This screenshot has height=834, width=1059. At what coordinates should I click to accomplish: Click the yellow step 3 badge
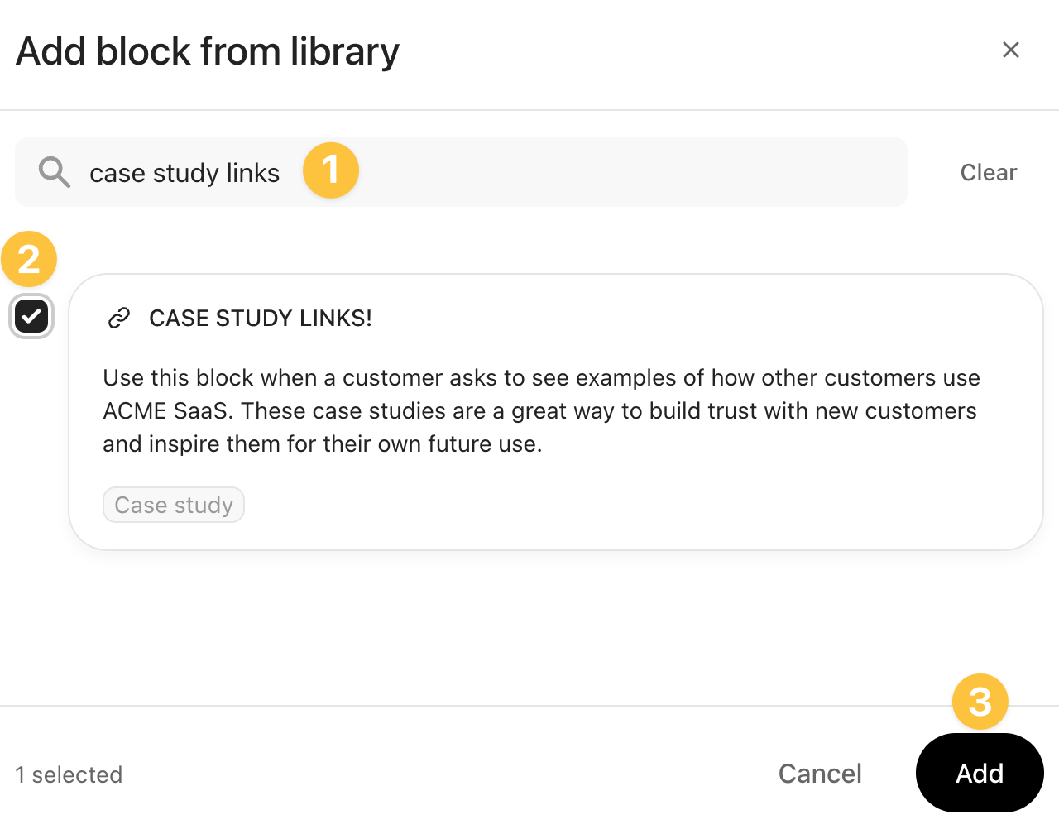[980, 702]
